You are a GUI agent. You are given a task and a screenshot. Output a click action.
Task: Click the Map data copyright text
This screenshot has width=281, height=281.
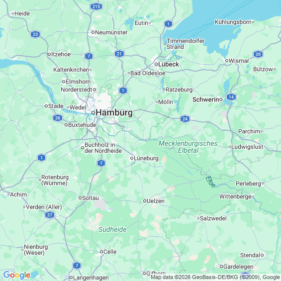tap(215, 277)
